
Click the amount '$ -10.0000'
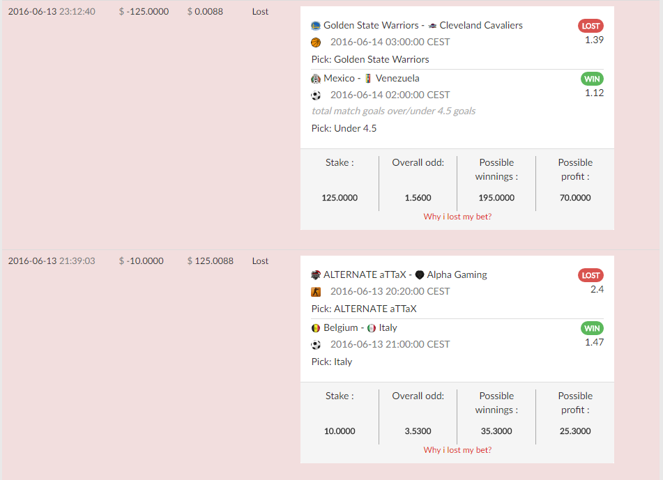click(142, 261)
